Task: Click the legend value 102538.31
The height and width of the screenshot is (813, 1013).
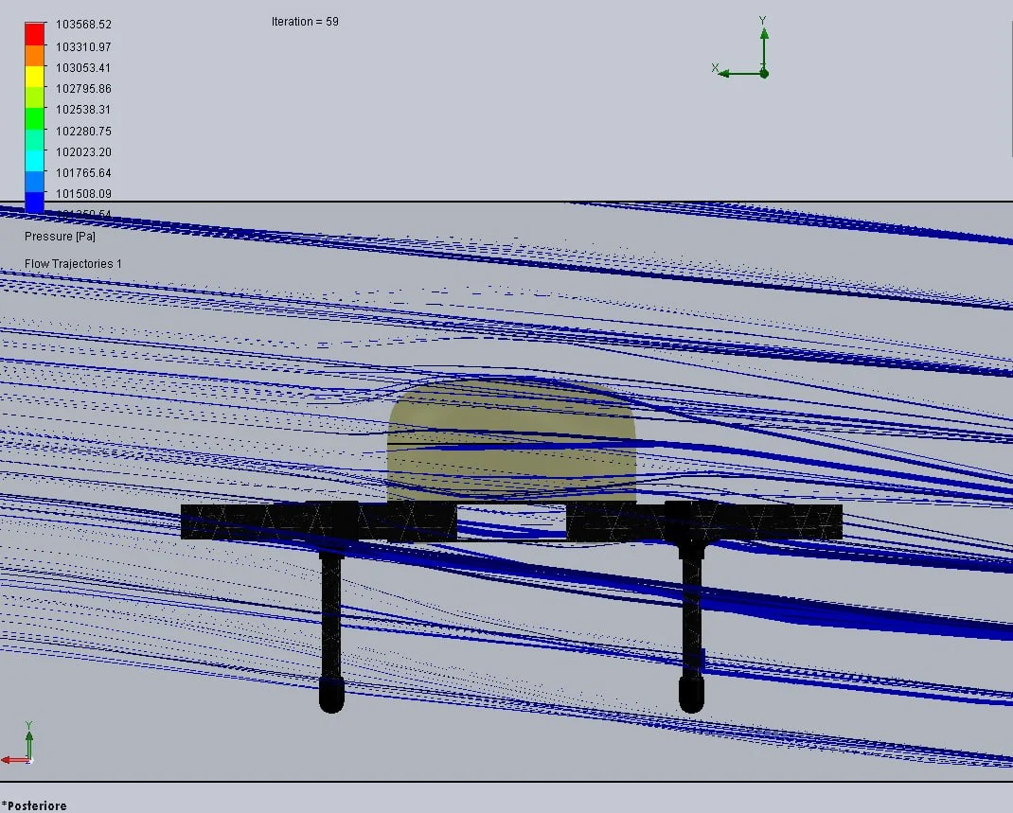Action: click(x=83, y=110)
